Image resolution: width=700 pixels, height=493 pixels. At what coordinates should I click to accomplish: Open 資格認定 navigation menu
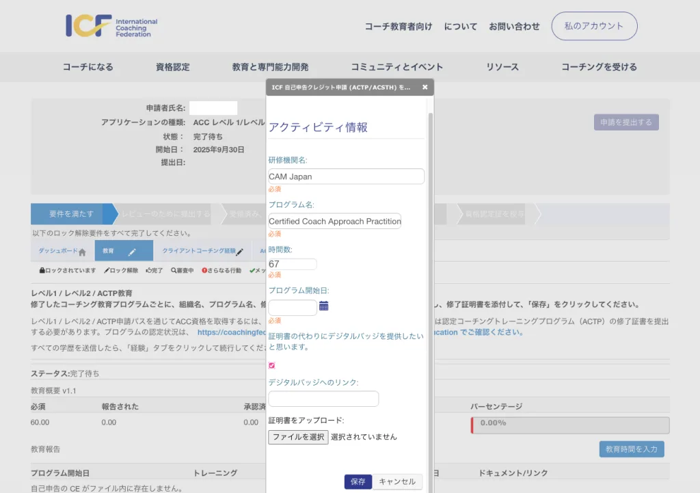tap(172, 67)
